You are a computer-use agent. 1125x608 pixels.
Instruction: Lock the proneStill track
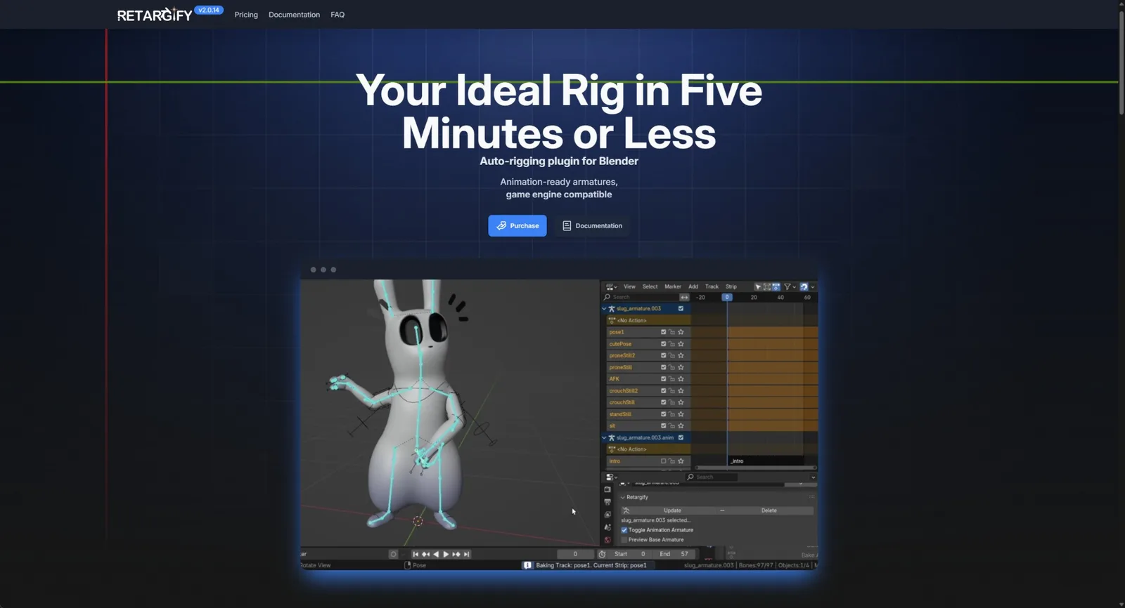click(671, 367)
